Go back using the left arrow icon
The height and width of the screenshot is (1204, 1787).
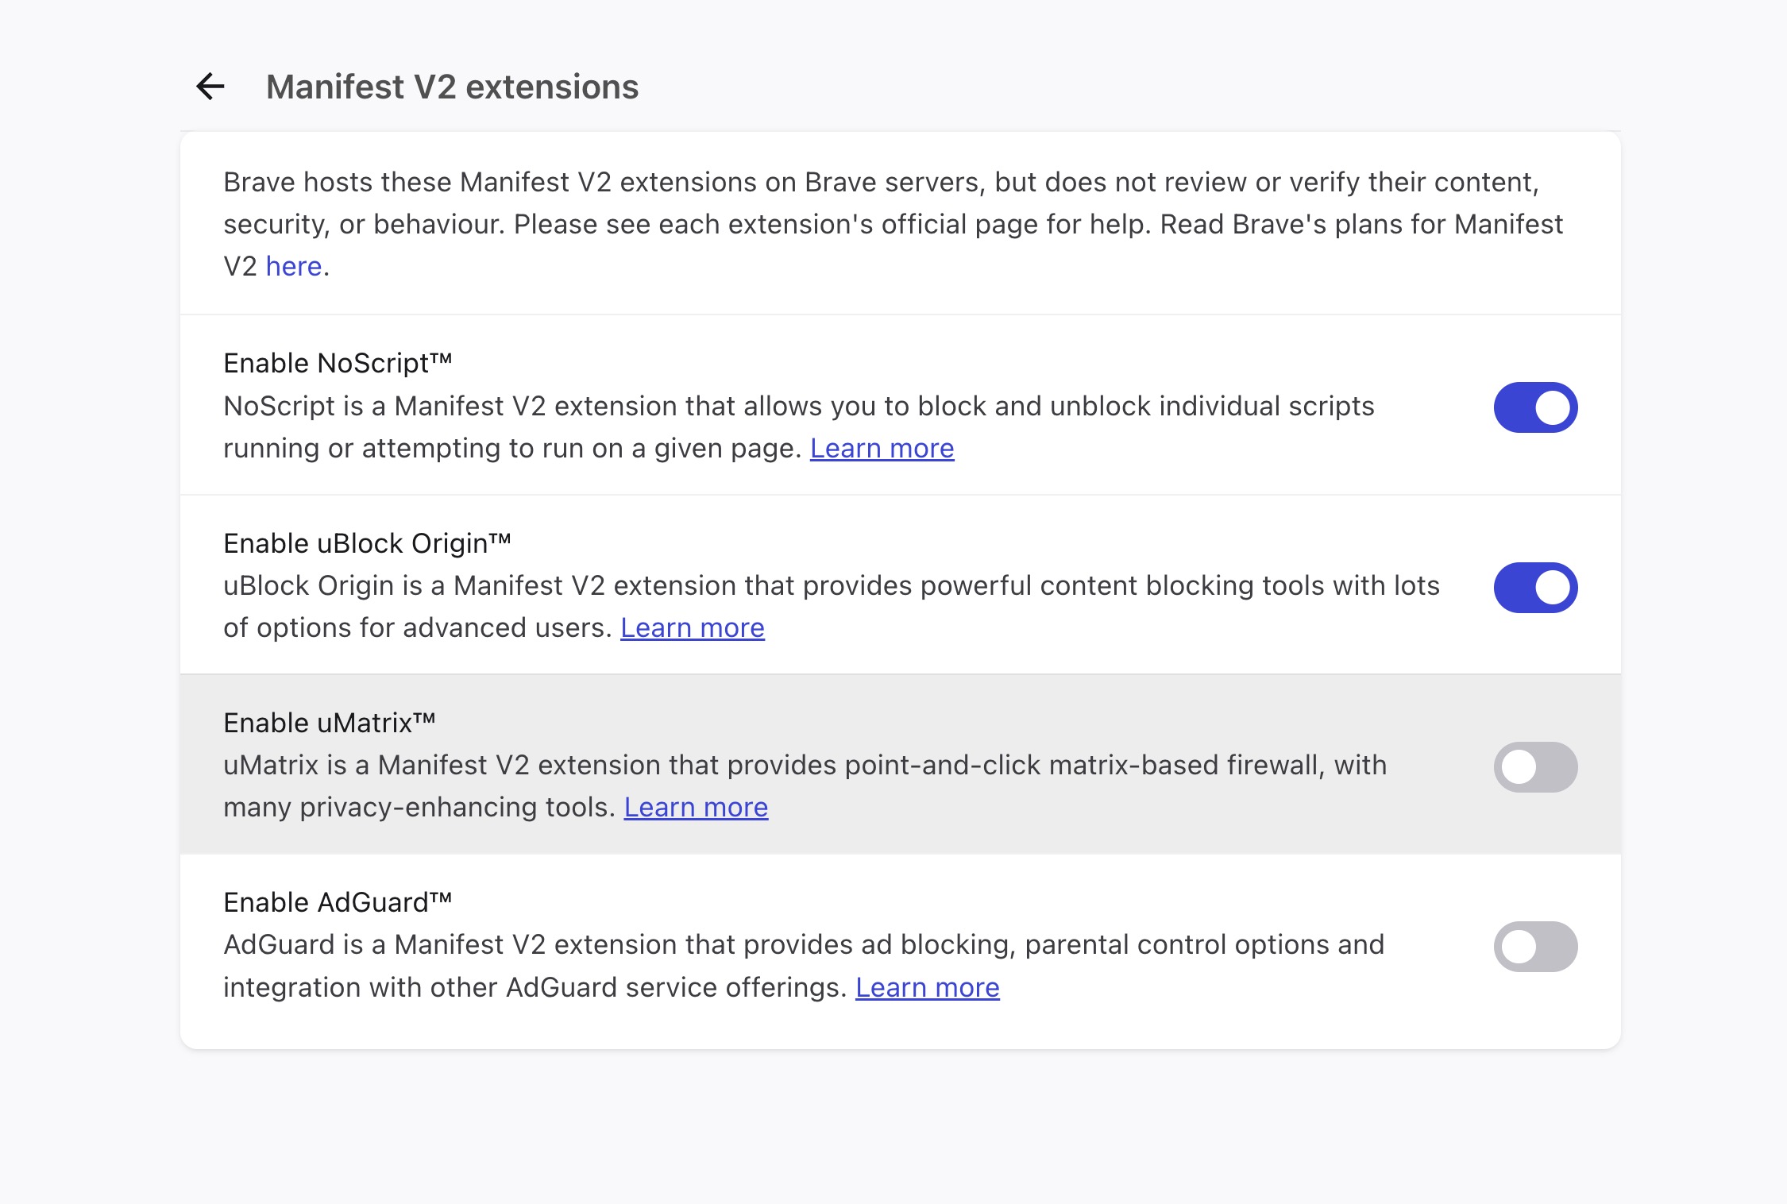pyautogui.click(x=210, y=87)
